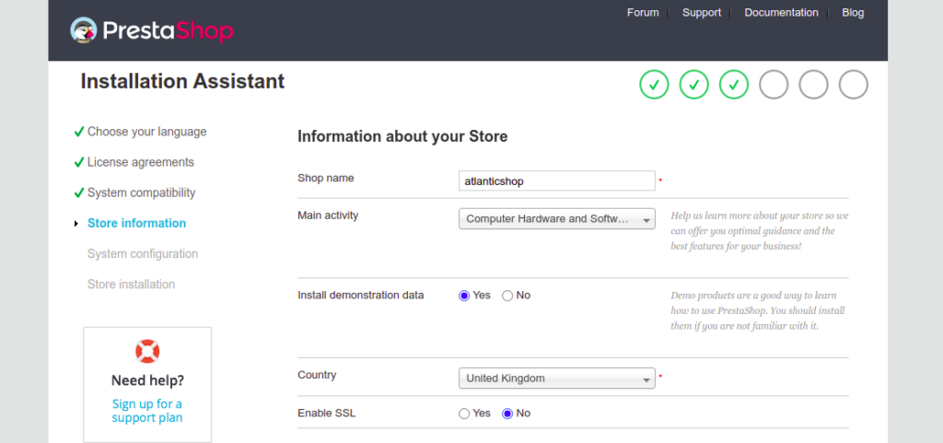The height and width of the screenshot is (443, 943).
Task: Click Sign up for a support plan
Action: [147, 411]
